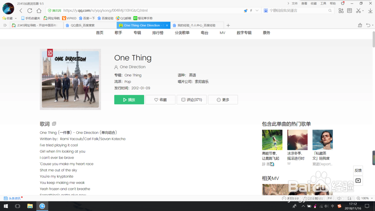The height and width of the screenshot is (211, 375).
Task: Open 电台 navigation item
Action: click(204, 33)
